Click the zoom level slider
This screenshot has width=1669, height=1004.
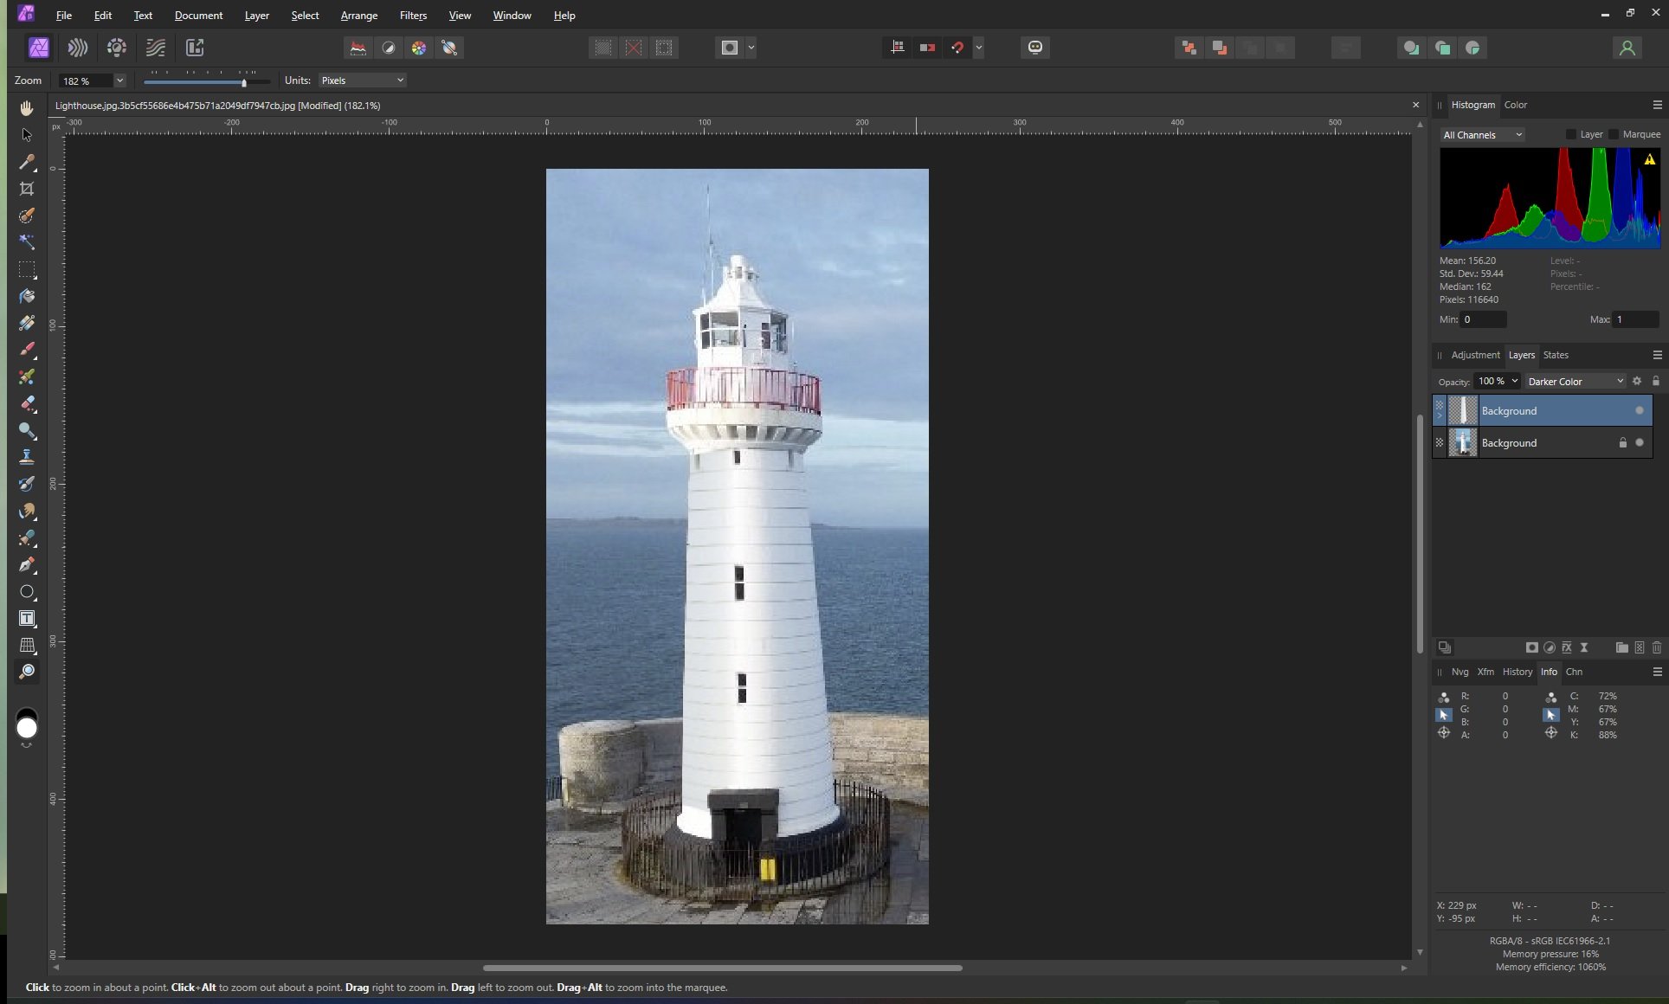(206, 82)
